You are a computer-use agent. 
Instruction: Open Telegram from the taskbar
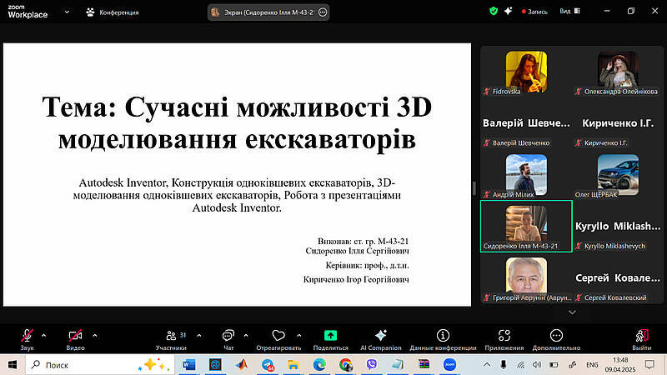pos(268,365)
